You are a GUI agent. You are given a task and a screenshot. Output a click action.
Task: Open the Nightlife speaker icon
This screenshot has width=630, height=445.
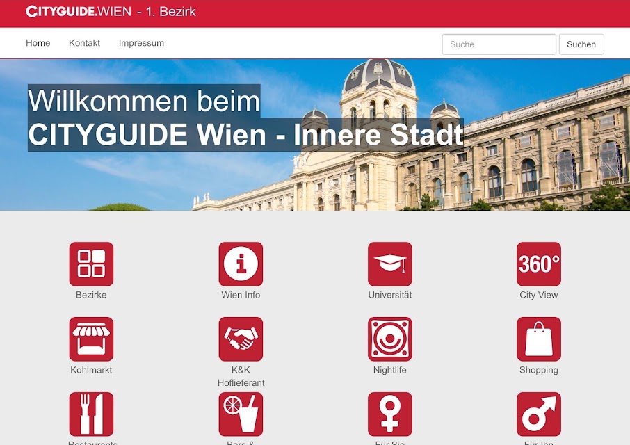coord(389,339)
